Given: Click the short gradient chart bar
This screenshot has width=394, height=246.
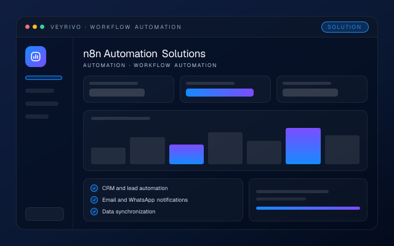Looking at the screenshot, I should pos(187,154).
